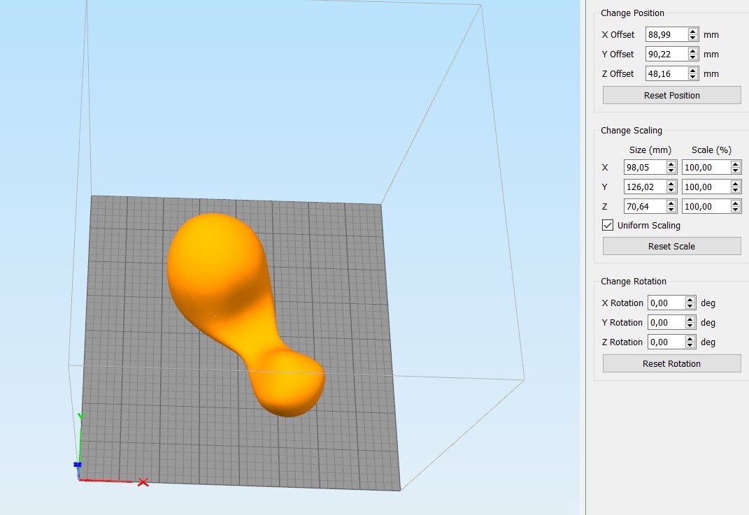Select the X Scale percent field
This screenshot has width=749, height=515.
[706, 167]
